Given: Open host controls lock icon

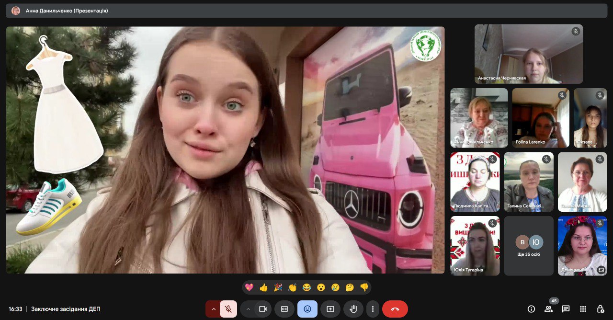Looking at the screenshot, I should (600, 309).
